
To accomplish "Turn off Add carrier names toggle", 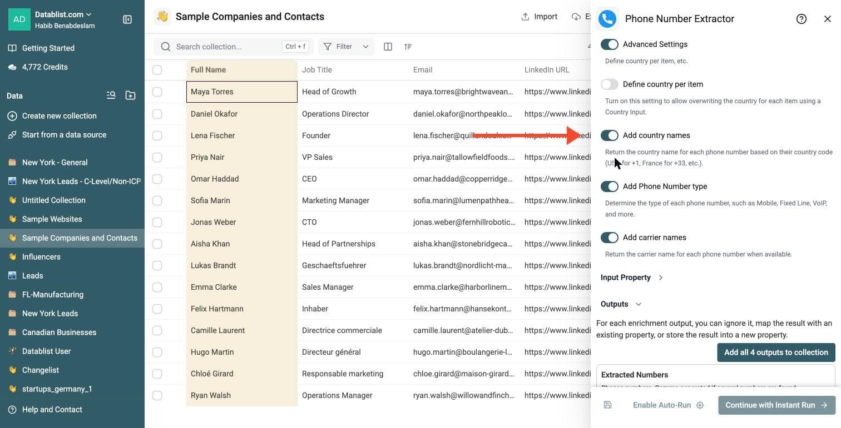I will (x=610, y=238).
